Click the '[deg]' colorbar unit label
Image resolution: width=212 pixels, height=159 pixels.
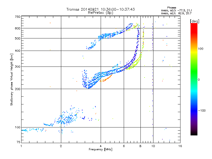pos(195,21)
